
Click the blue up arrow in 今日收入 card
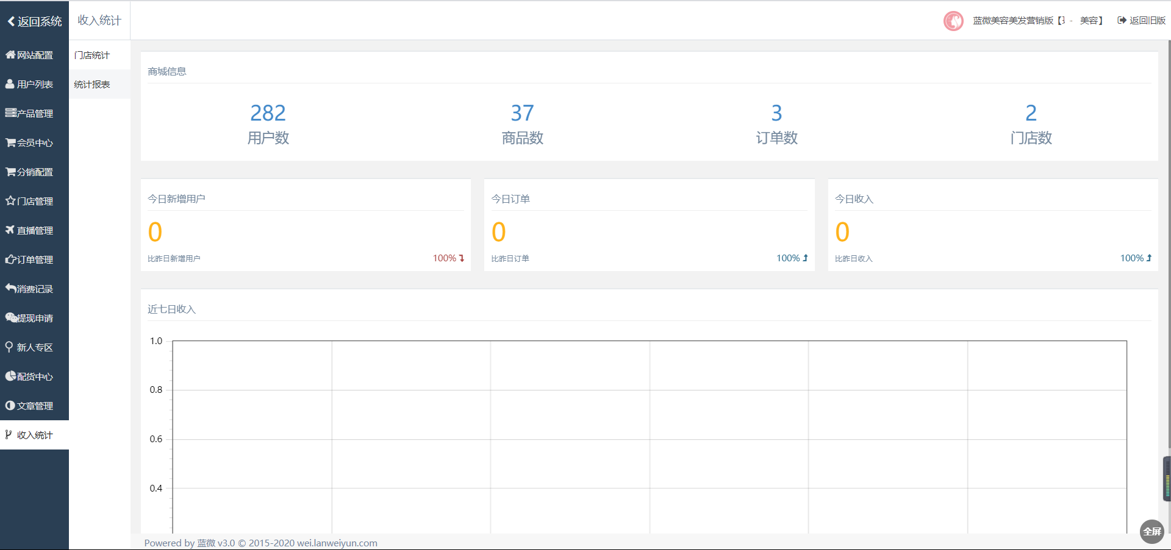tap(1149, 258)
